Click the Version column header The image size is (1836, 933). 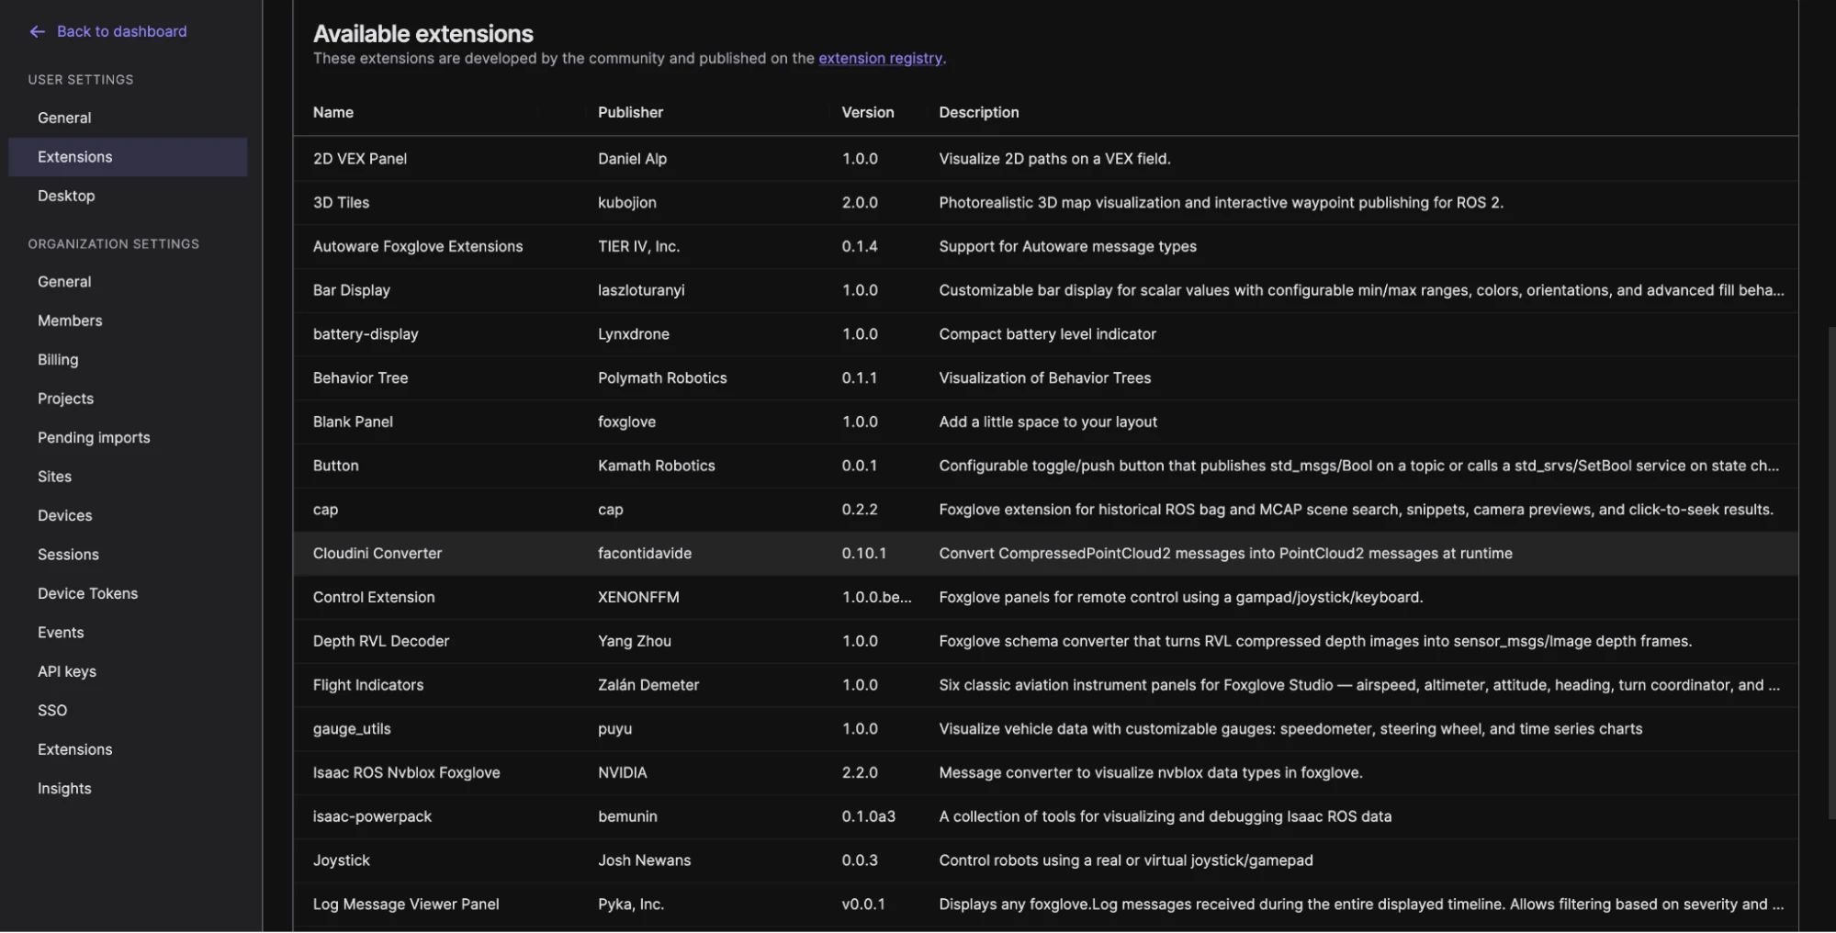coord(867,113)
